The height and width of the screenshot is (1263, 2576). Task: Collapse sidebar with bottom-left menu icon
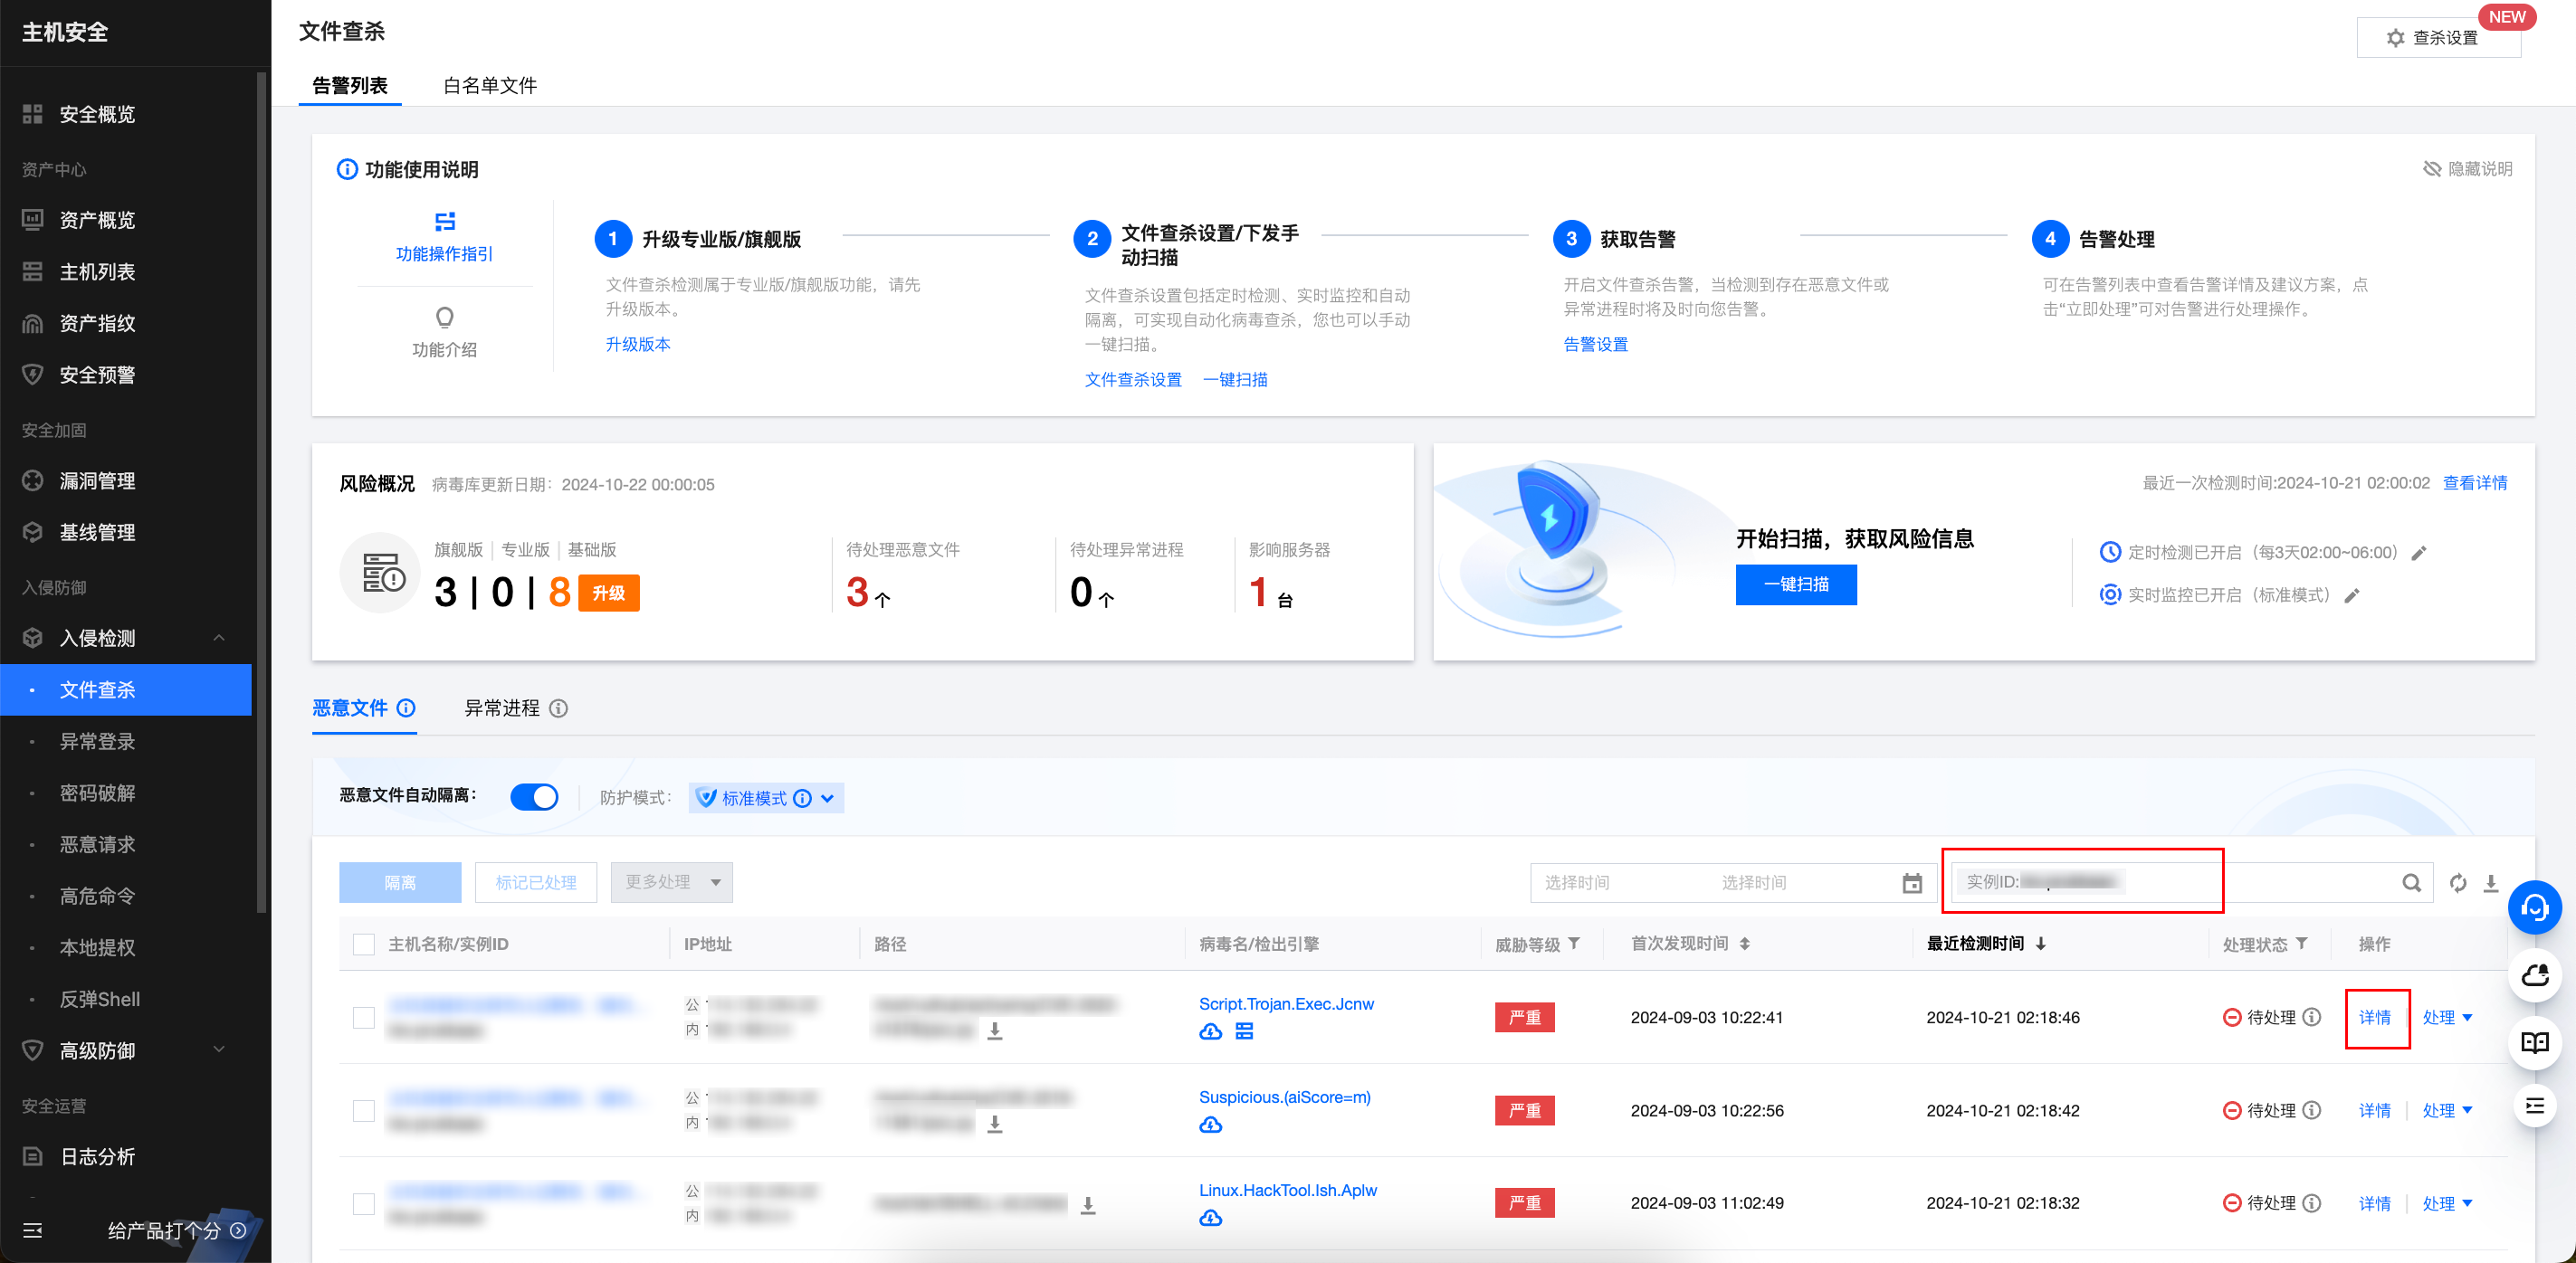(x=32, y=1230)
